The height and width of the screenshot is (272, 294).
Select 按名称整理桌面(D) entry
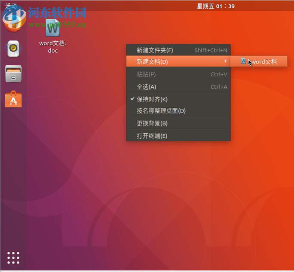click(178, 111)
